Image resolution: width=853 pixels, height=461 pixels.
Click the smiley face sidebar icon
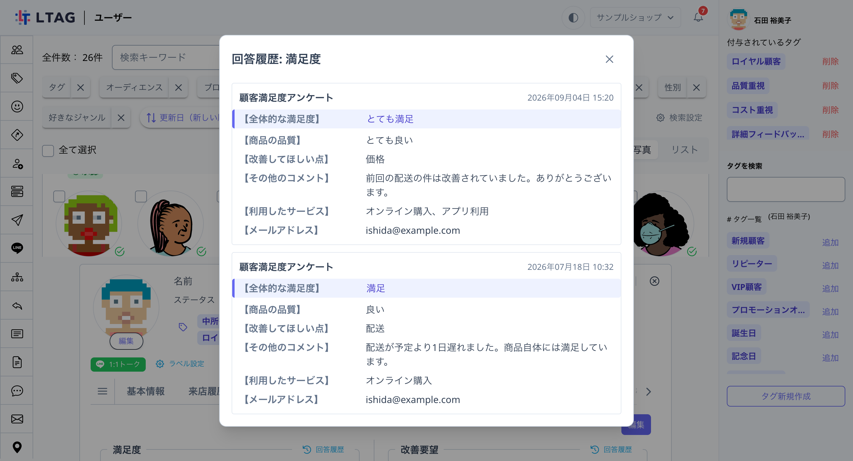pyautogui.click(x=17, y=107)
